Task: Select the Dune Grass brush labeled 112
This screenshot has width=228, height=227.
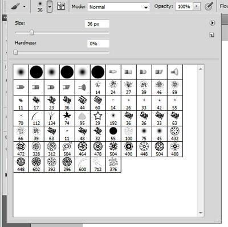Action: 36,118
